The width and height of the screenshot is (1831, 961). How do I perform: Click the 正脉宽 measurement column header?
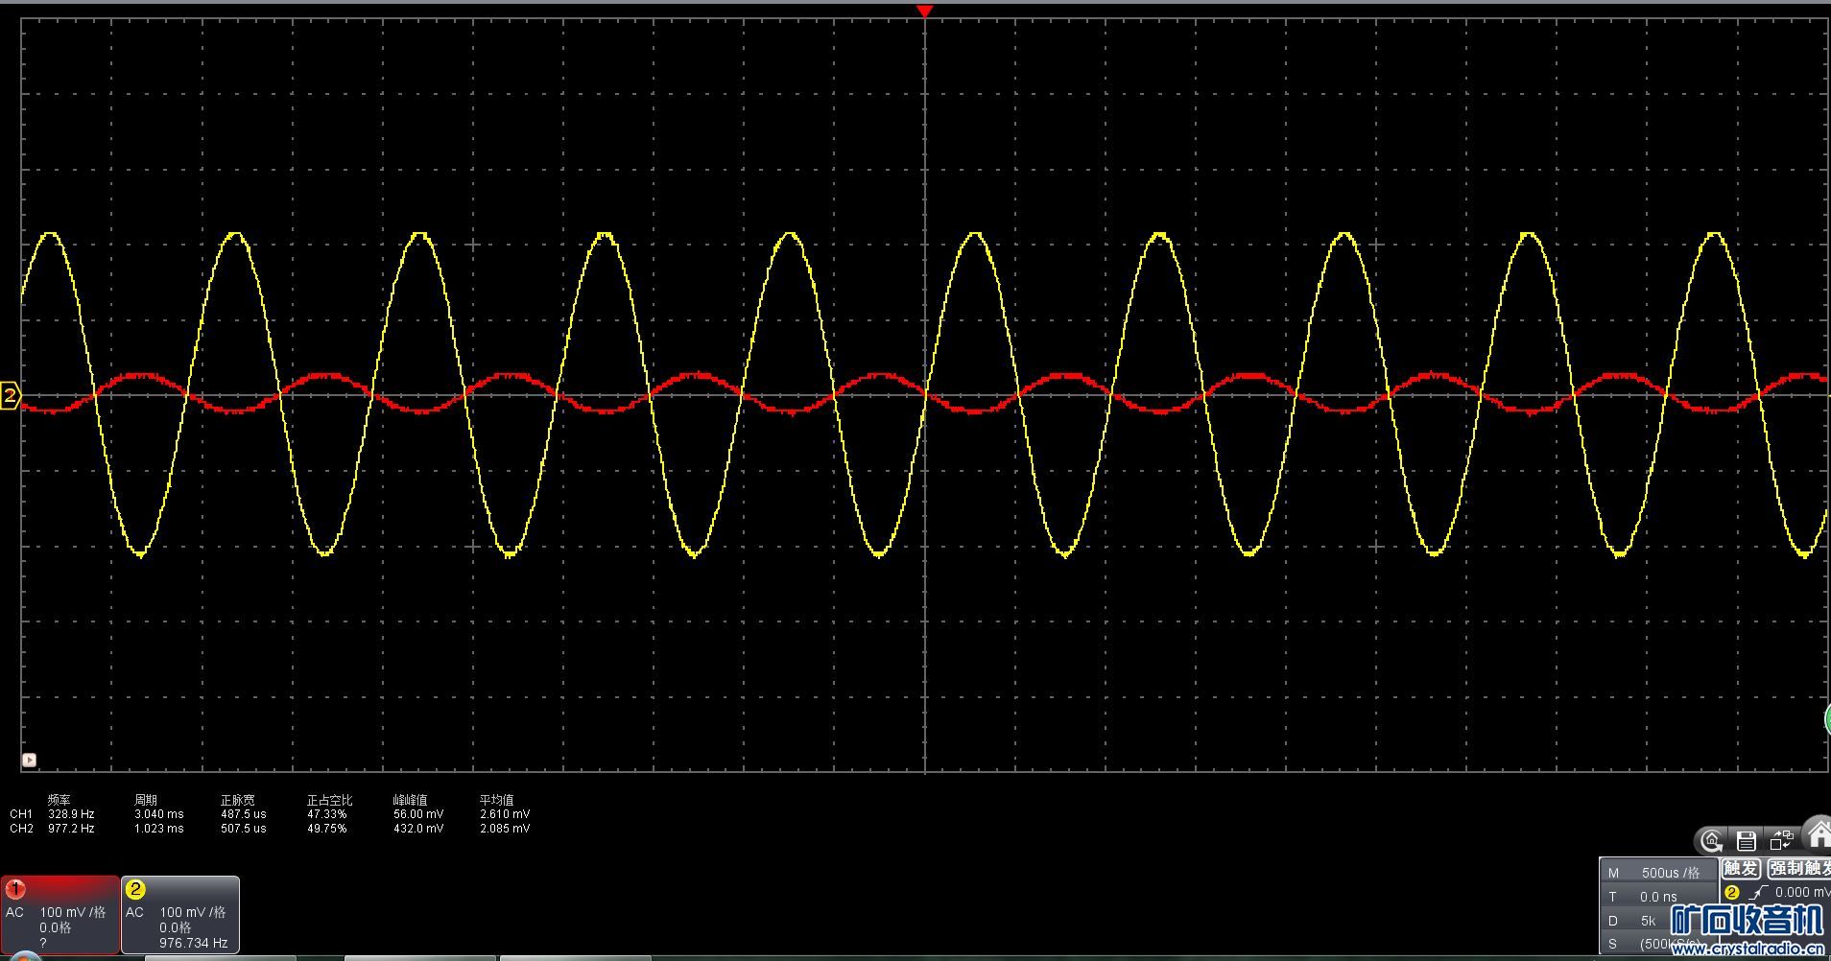(x=237, y=800)
